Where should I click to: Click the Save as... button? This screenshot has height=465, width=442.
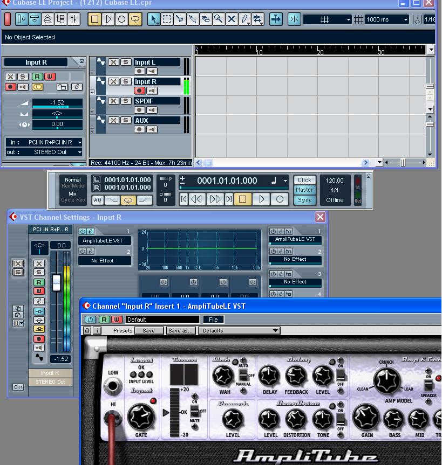click(x=181, y=330)
